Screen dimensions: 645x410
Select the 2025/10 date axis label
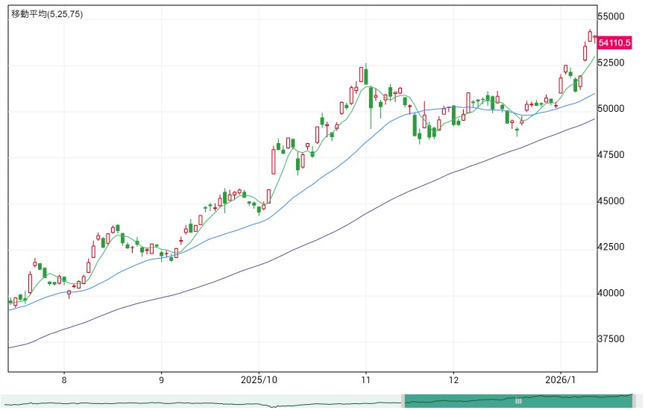259,379
